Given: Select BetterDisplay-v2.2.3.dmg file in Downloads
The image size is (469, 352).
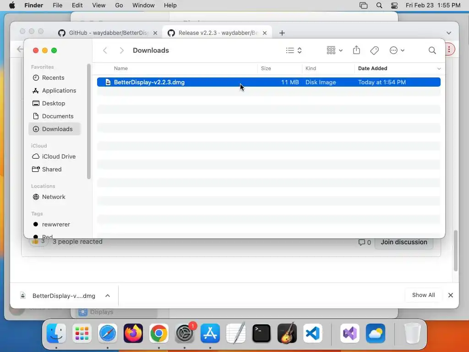Looking at the screenshot, I should click(268, 82).
